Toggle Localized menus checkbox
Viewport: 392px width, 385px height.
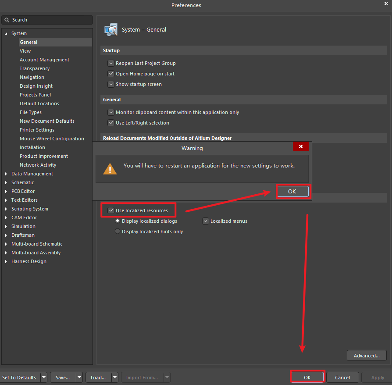(x=205, y=221)
